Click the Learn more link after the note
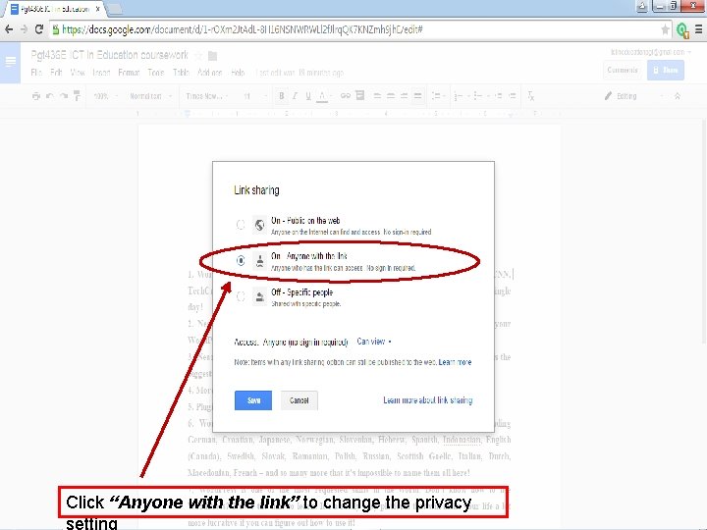 (455, 362)
